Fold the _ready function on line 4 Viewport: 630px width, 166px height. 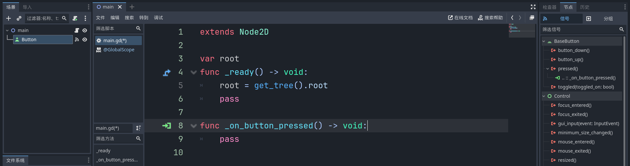(194, 72)
